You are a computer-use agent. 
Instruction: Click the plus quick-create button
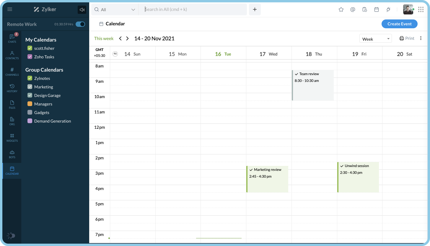click(x=255, y=9)
